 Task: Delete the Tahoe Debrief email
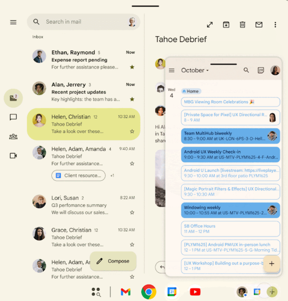pyautogui.click(x=243, y=25)
